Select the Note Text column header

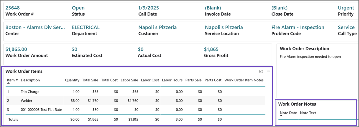pyautogui.click(x=308, y=113)
